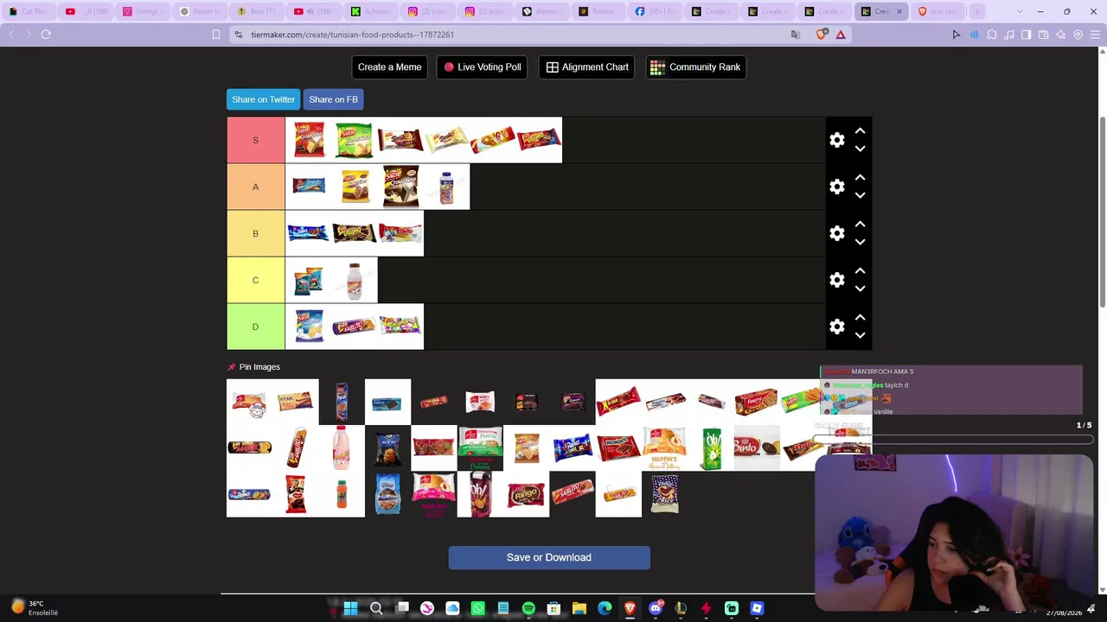The width and height of the screenshot is (1107, 622).
Task: Select the Moments chocolate pack image
Action: click(618, 447)
